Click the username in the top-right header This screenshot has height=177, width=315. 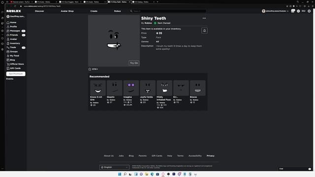pyautogui.click(x=276, y=11)
